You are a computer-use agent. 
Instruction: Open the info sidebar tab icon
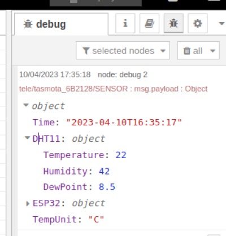pos(125,24)
